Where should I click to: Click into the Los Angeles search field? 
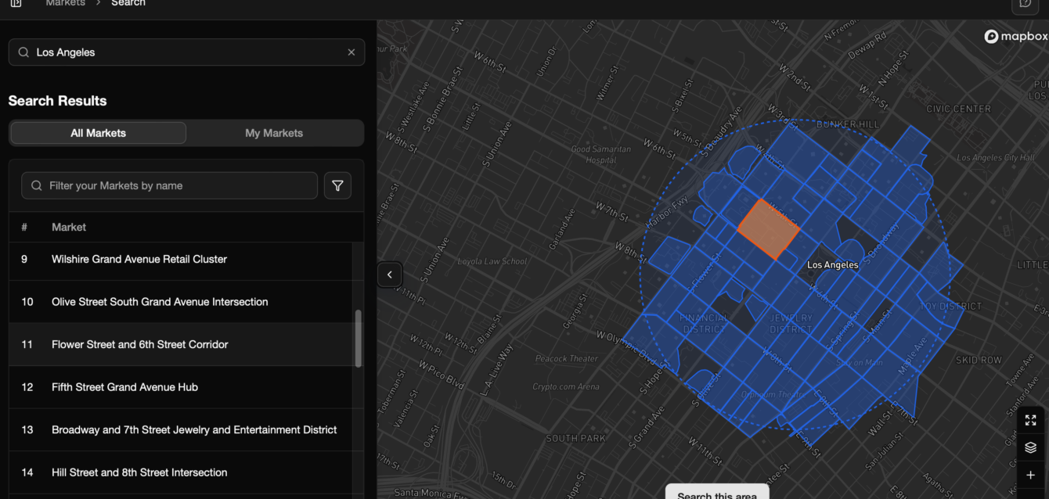(x=186, y=52)
